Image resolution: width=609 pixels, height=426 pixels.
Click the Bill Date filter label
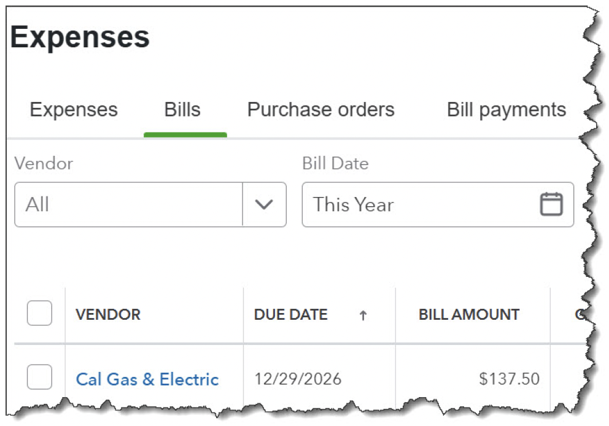tap(335, 163)
